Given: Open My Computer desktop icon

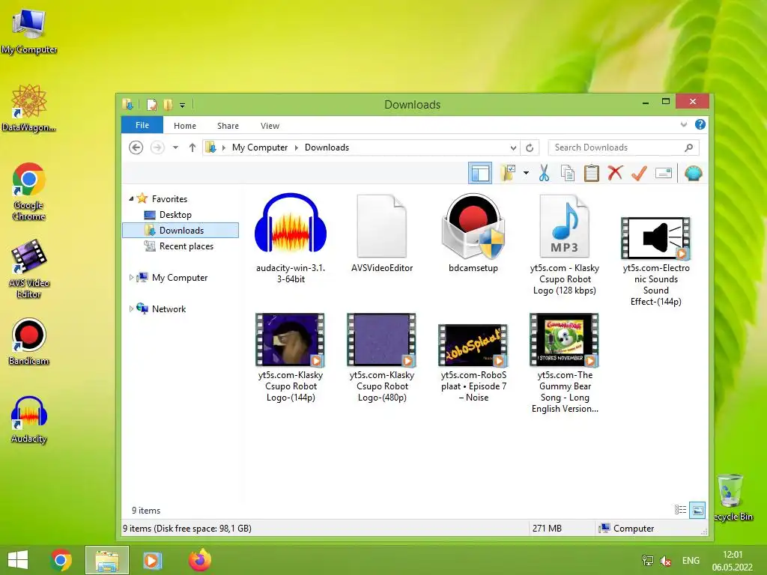Looking at the screenshot, I should pyautogui.click(x=29, y=30).
